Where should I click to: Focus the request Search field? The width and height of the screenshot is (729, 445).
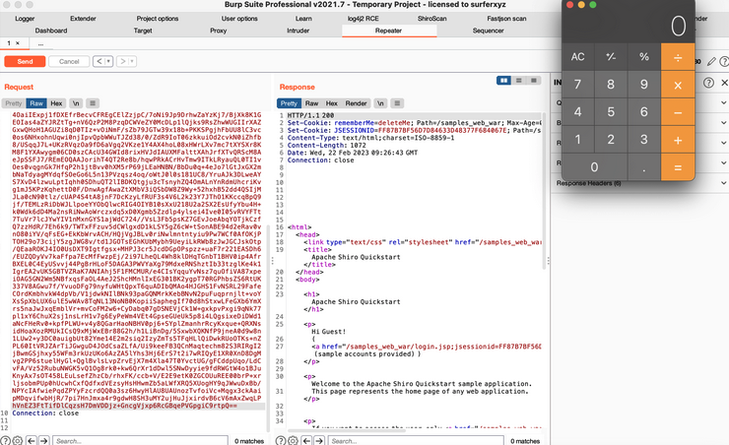pos(141,440)
